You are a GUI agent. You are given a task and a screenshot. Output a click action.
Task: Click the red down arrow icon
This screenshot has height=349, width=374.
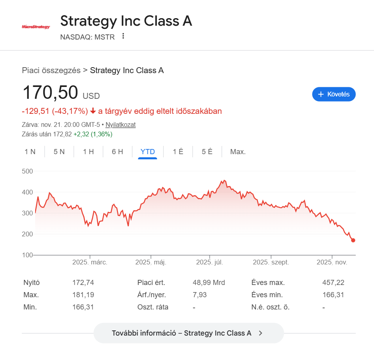[93, 111]
